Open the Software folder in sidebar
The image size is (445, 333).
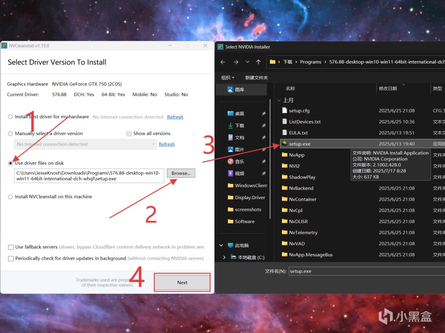coord(241,221)
